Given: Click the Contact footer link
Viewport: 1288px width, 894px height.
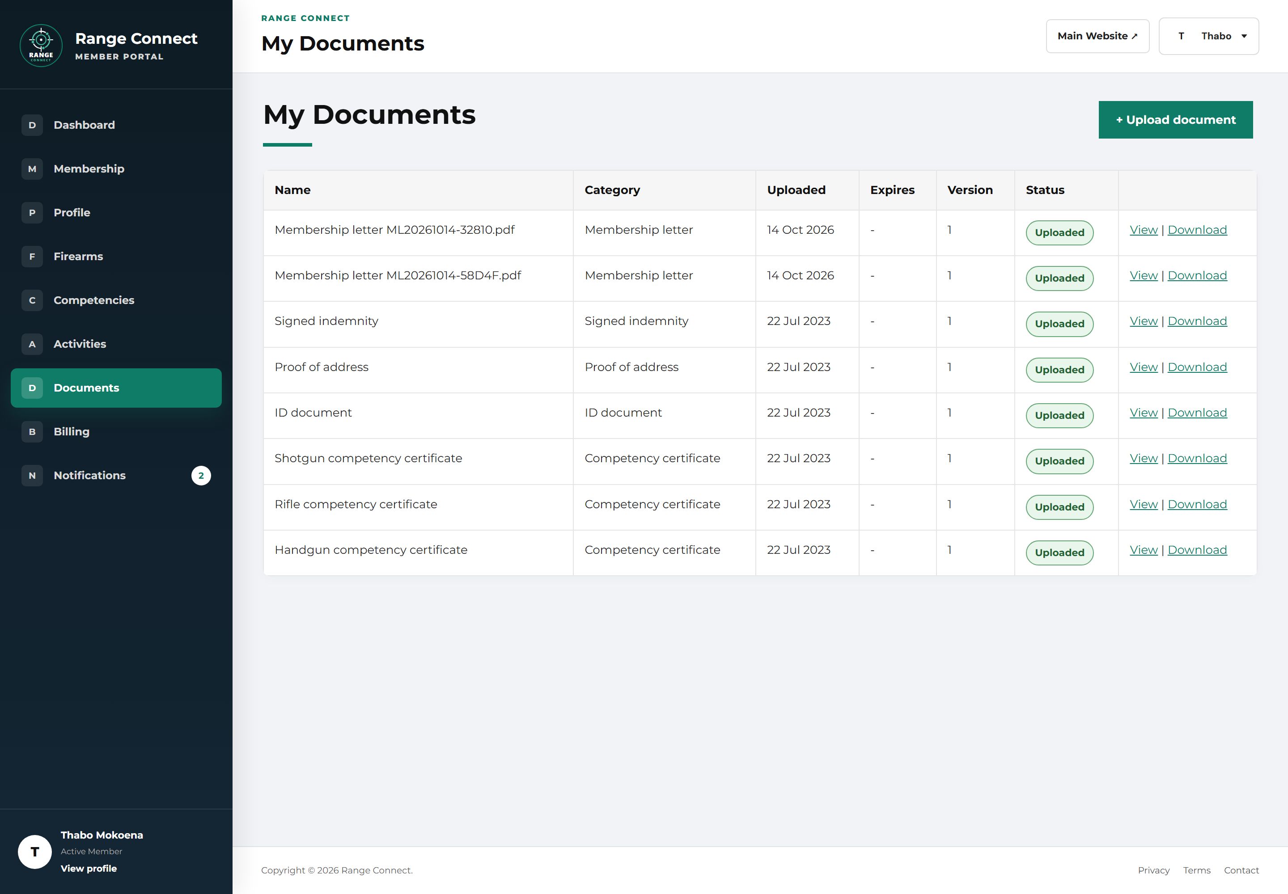Looking at the screenshot, I should (1241, 870).
